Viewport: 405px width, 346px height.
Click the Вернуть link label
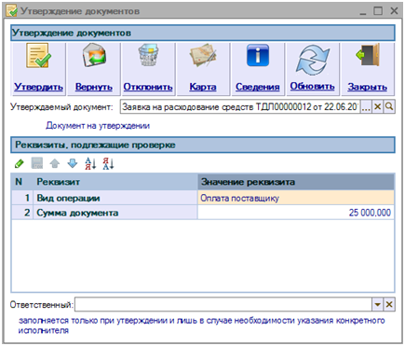94,87
